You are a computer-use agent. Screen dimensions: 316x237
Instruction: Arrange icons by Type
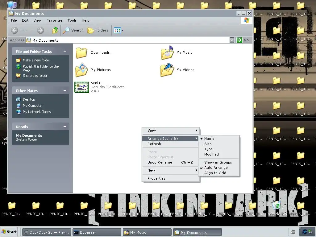[219, 149]
